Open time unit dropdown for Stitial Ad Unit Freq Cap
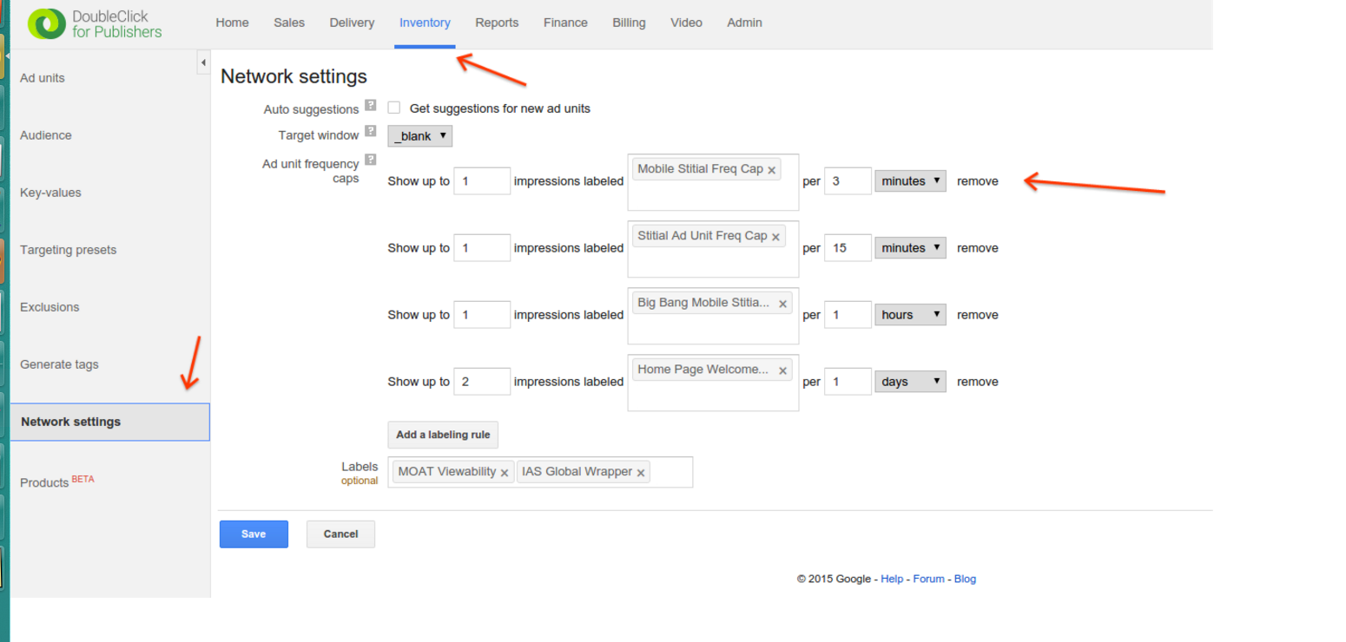 (910, 248)
